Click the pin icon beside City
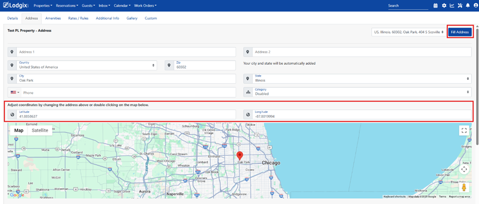 (12, 78)
